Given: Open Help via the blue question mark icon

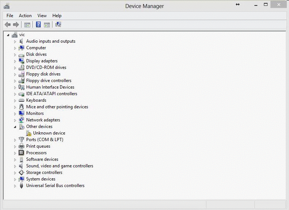Looking at the screenshot, I should tap(38, 24).
